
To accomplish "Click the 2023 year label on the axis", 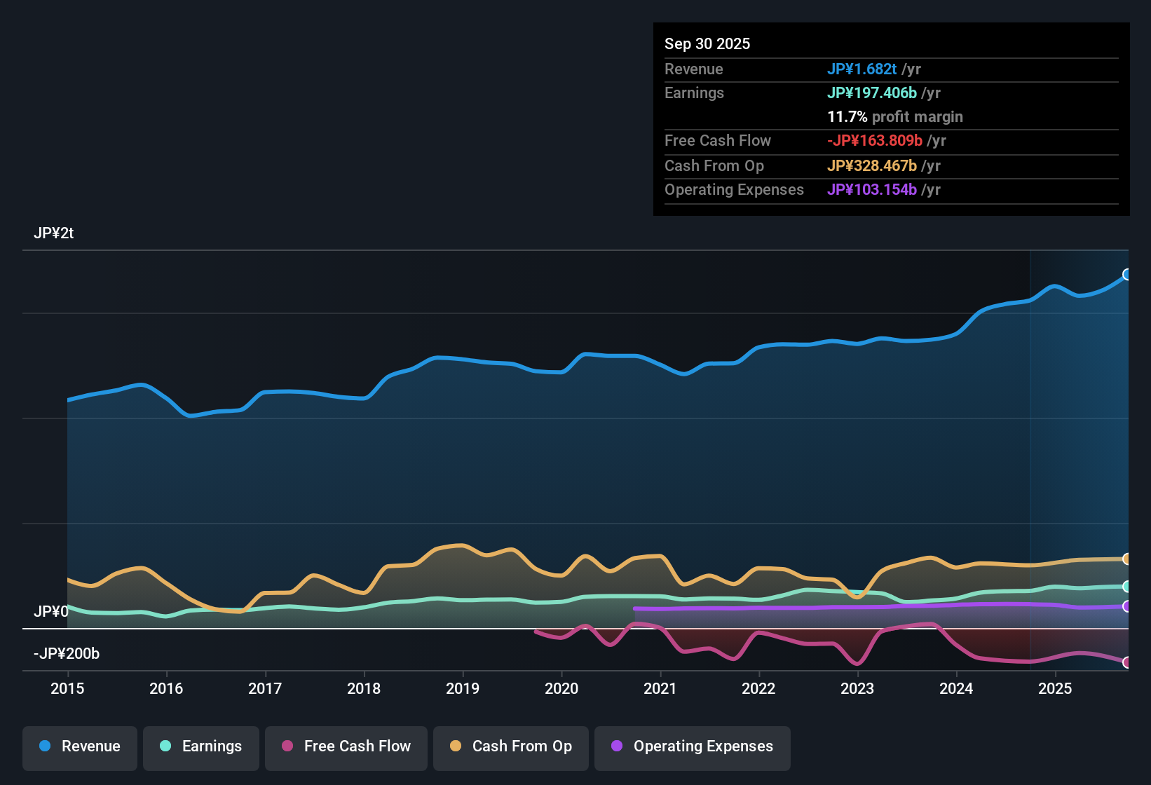I will pos(858,689).
